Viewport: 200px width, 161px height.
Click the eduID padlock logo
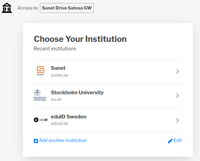pos(41,120)
